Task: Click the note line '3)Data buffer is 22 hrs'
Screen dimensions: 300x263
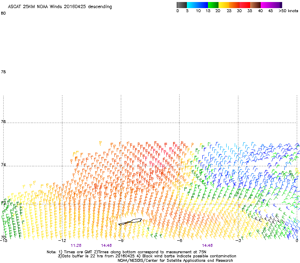Action: click(147, 256)
